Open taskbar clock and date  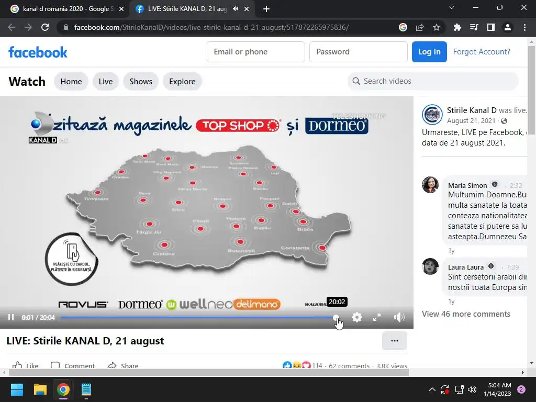497,389
